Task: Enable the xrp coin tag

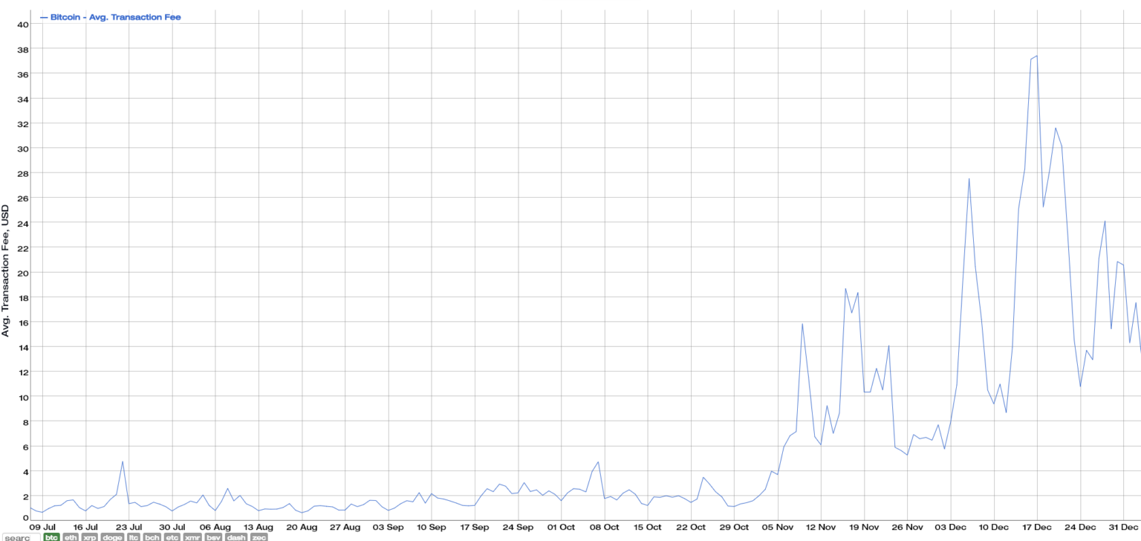Action: click(91, 537)
